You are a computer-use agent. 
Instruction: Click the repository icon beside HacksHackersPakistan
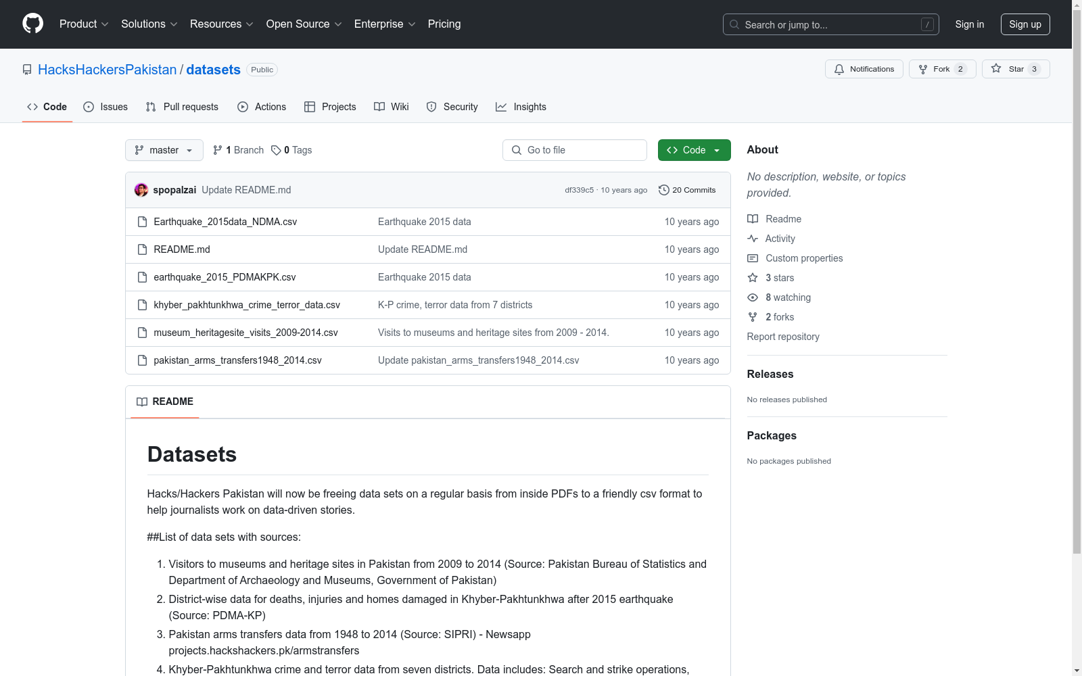point(27,70)
